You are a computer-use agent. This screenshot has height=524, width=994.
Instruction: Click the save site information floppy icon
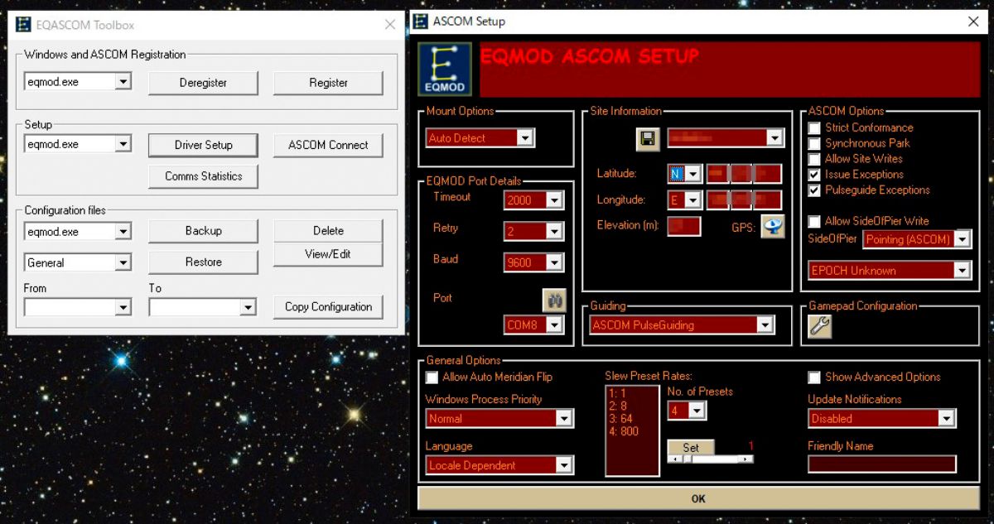click(x=649, y=139)
